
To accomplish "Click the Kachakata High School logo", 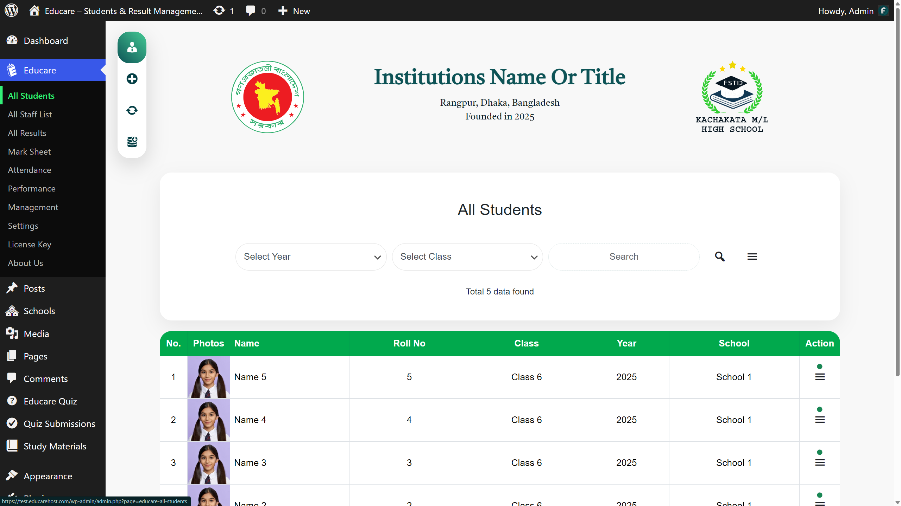I will pos(732,97).
